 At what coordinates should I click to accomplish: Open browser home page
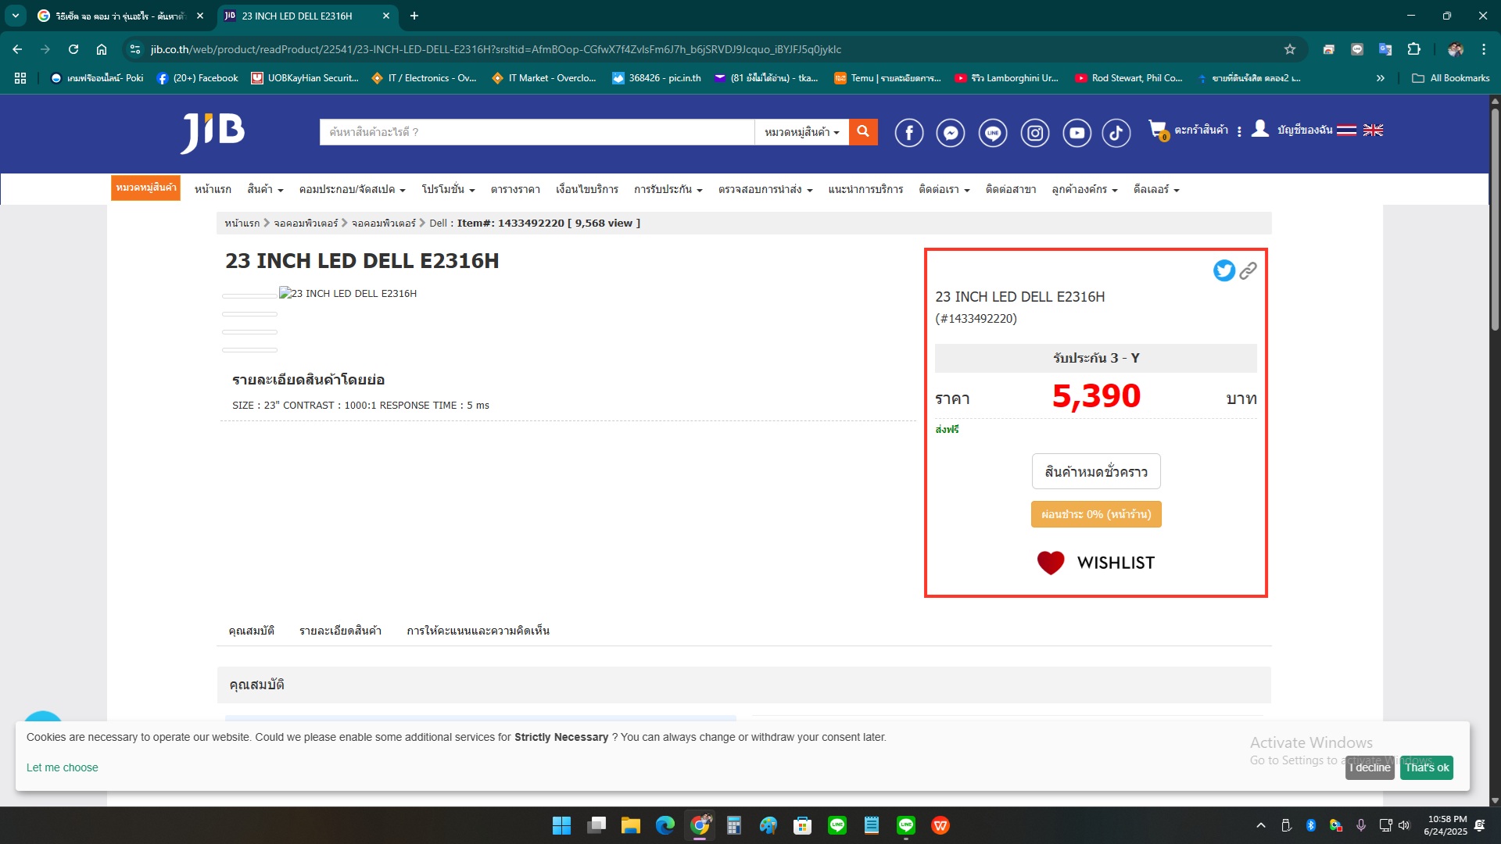point(102,49)
